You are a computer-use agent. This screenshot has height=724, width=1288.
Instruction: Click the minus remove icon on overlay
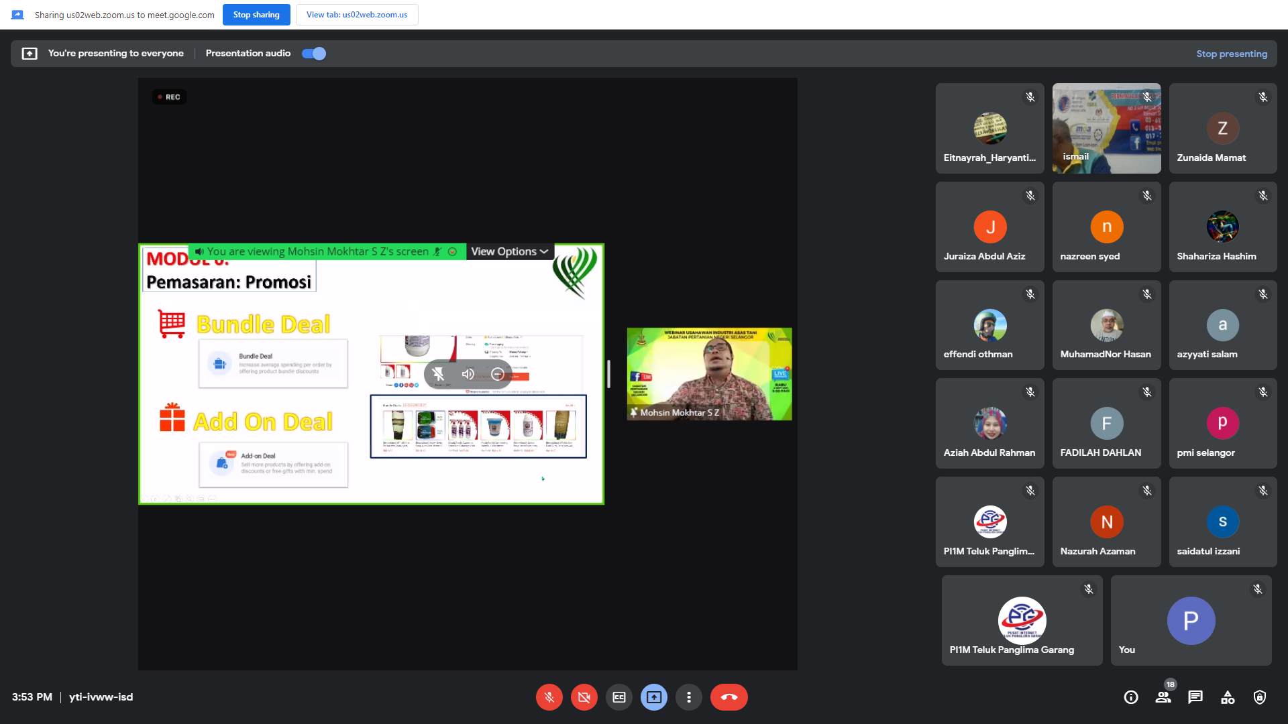click(x=498, y=374)
